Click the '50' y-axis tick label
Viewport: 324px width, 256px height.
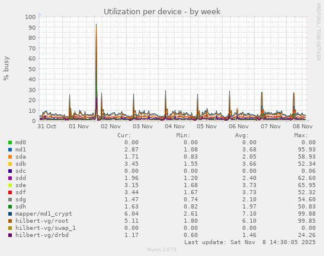tap(32, 69)
